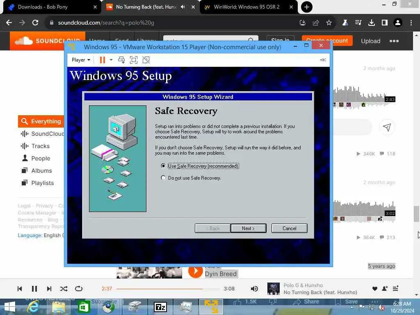Pause the VMware virtual machine
This screenshot has width=420, height=315.
102,60
